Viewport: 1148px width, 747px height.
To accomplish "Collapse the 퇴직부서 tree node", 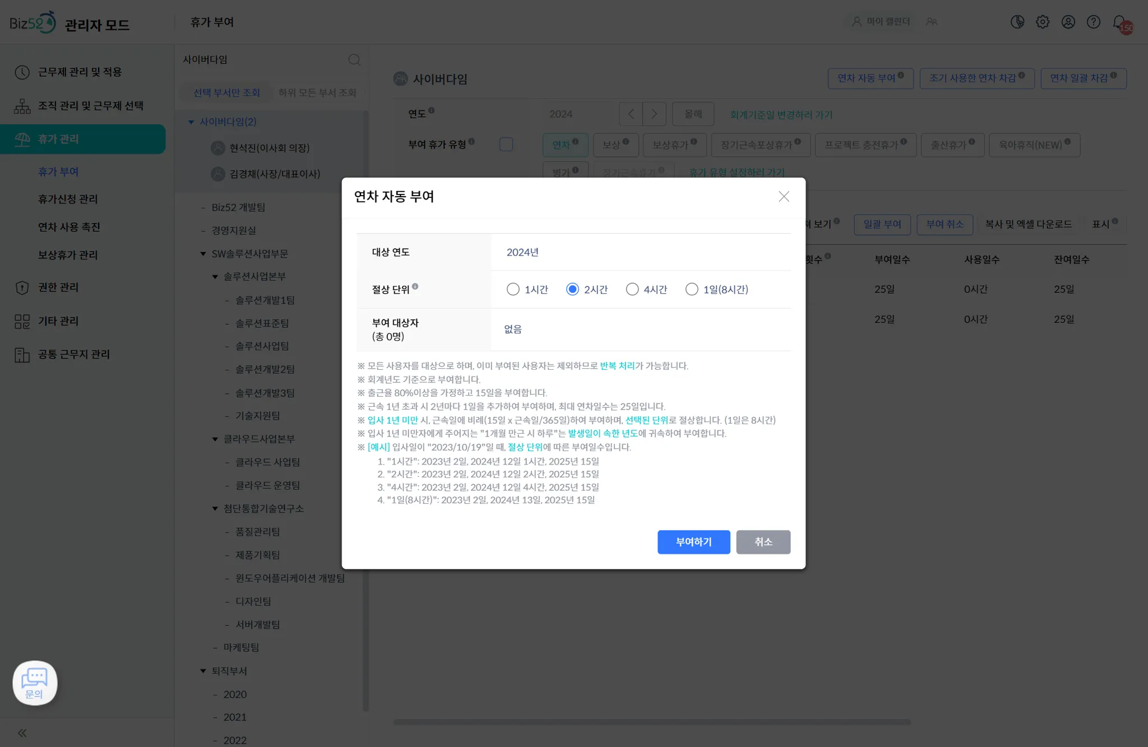I will point(203,671).
